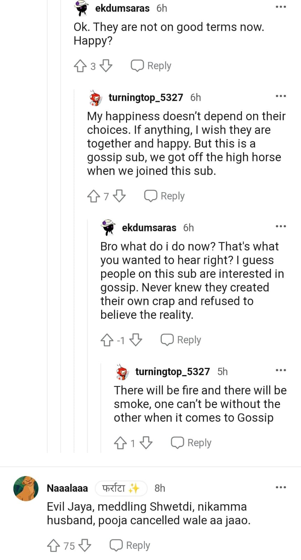Image resolution: width=301 pixels, height=560 pixels.
Task: Upvote Naaalaaa's comment with 75 points
Action: point(53,545)
